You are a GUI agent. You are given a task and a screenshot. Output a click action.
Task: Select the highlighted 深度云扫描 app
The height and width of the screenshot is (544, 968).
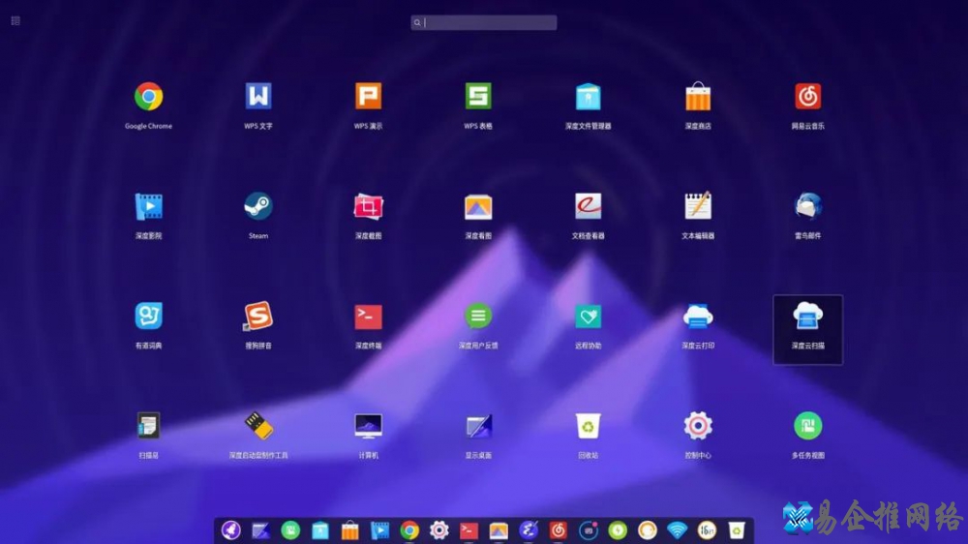coord(807,317)
